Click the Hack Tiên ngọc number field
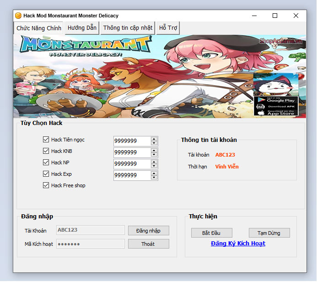 click(x=132, y=141)
